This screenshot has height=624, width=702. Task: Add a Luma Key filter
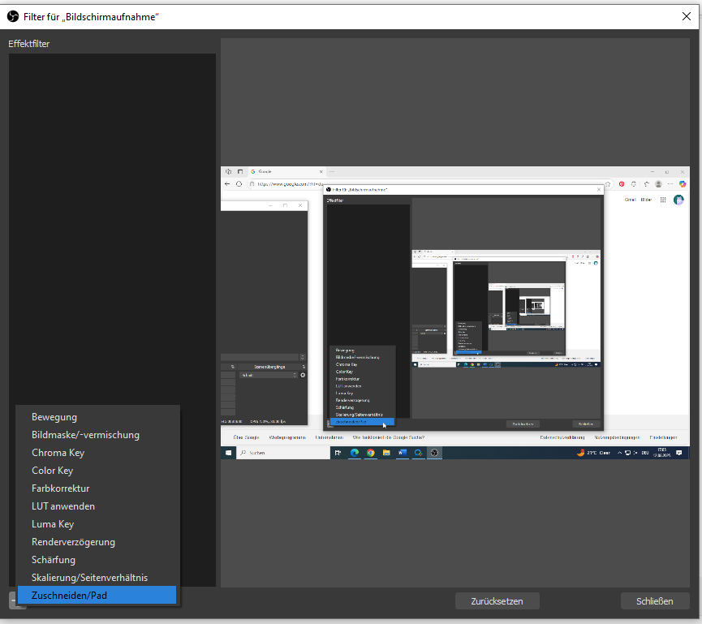[97, 524]
